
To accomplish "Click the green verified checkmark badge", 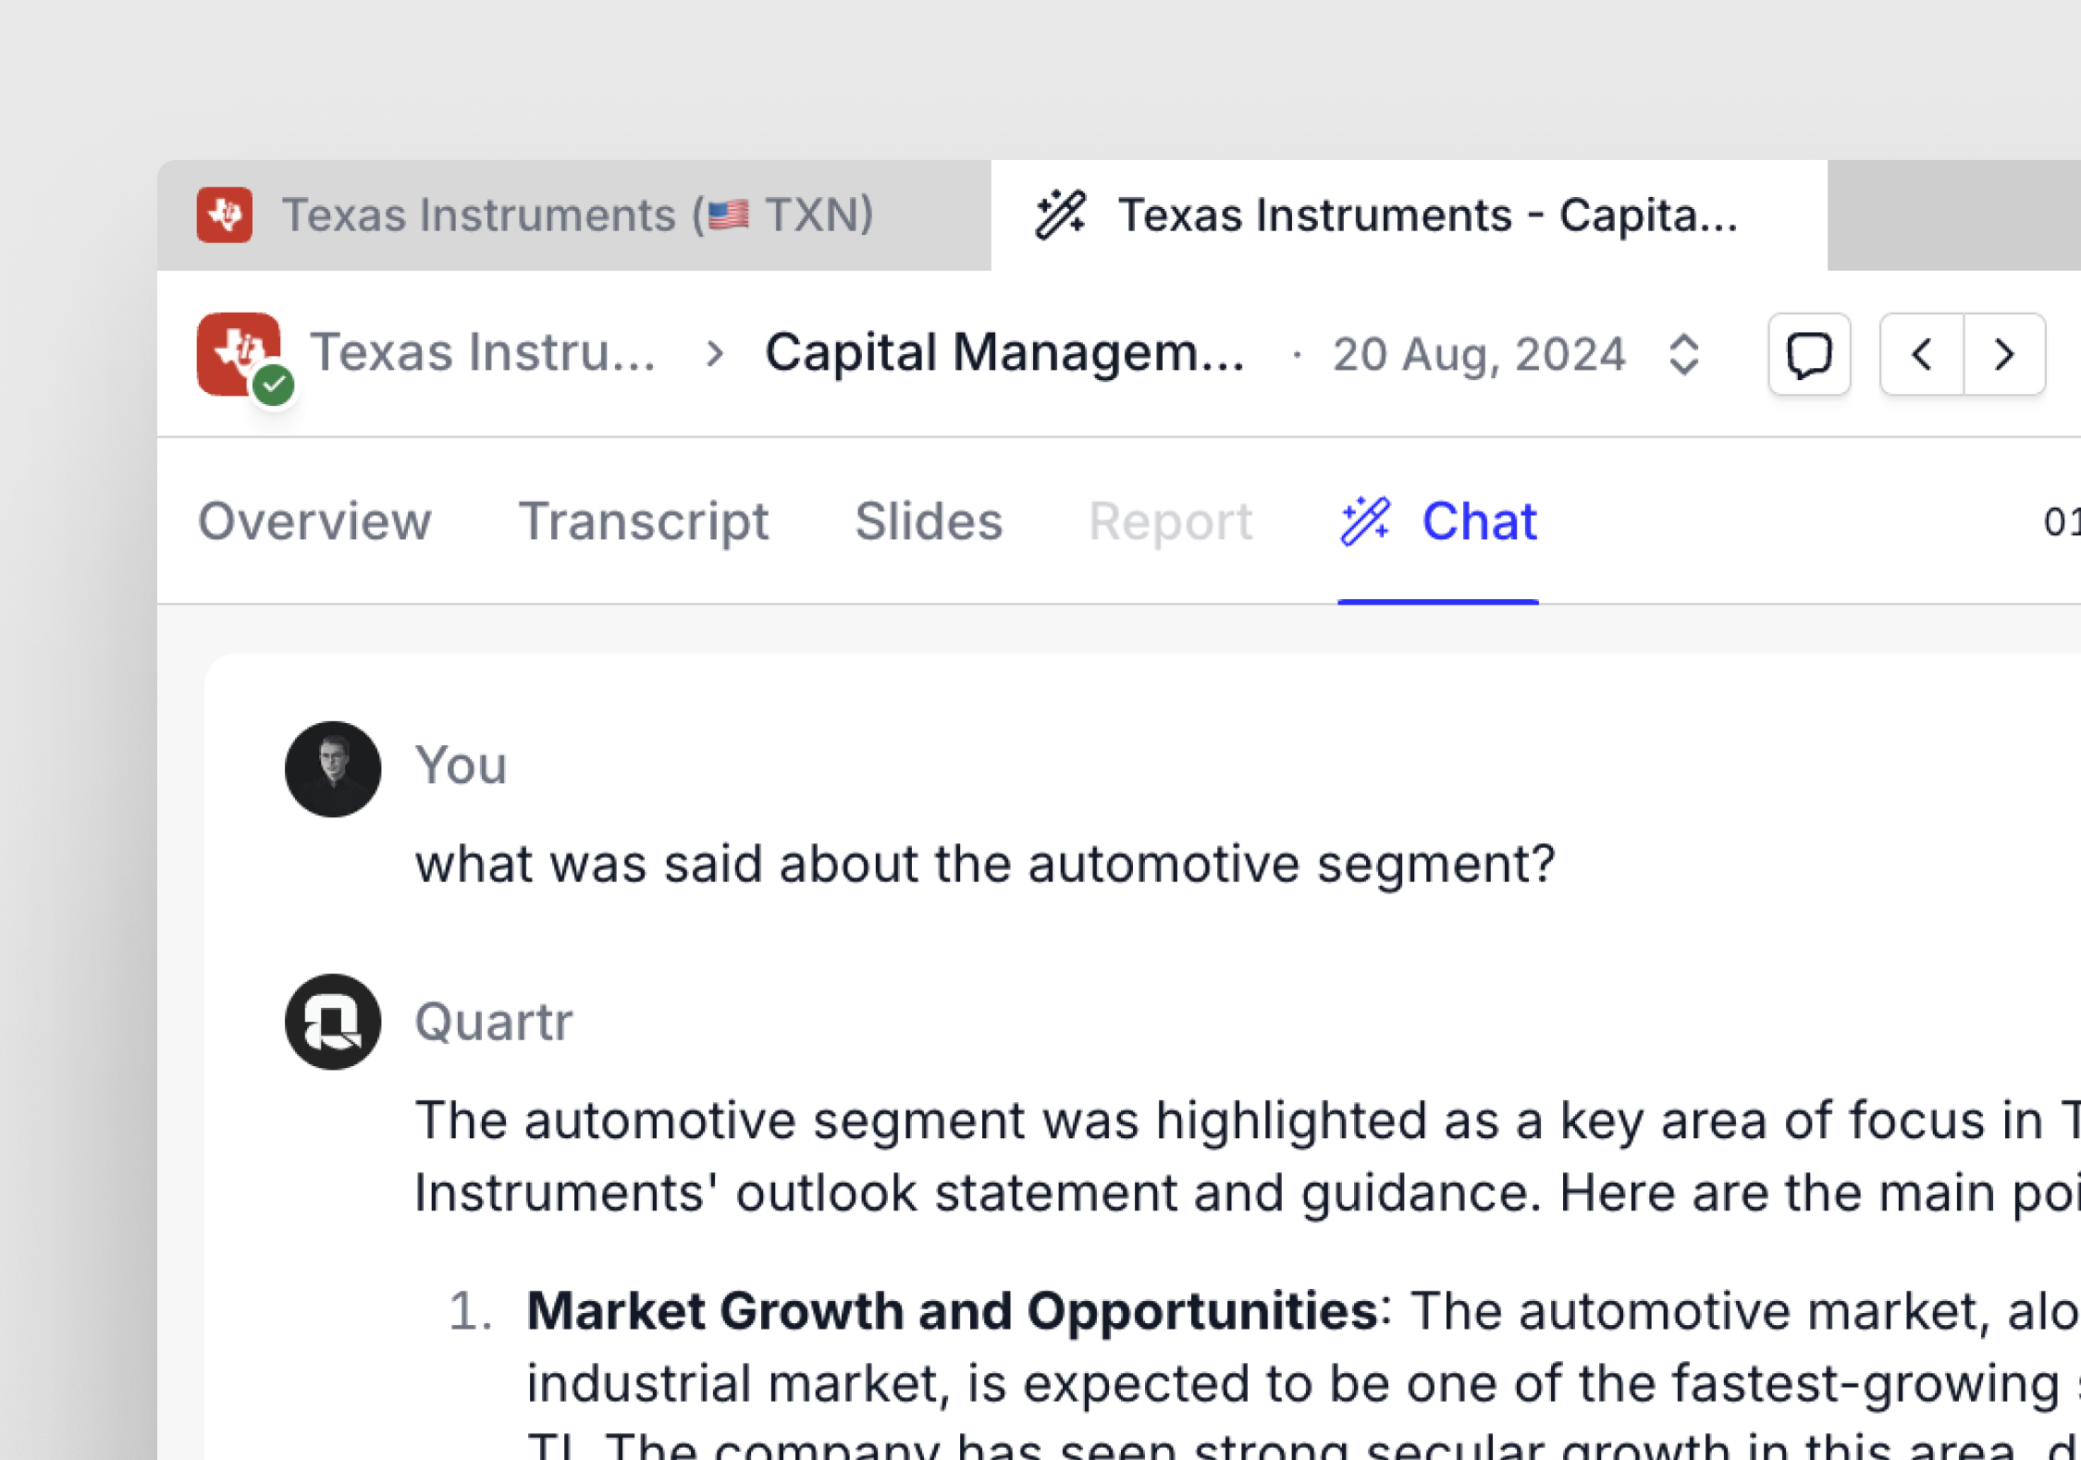I will [x=274, y=385].
